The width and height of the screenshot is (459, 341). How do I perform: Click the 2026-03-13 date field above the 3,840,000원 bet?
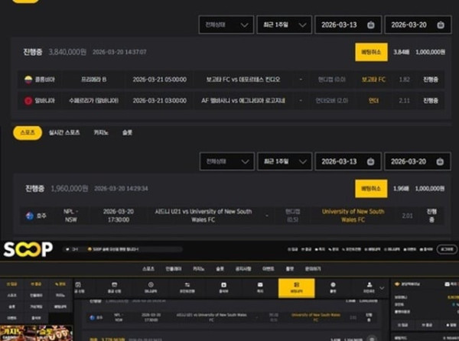pyautogui.click(x=348, y=25)
